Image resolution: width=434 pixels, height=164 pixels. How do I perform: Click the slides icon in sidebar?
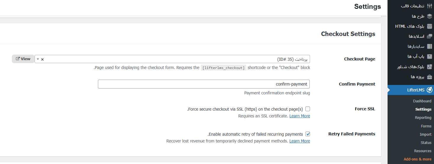click(430, 36)
